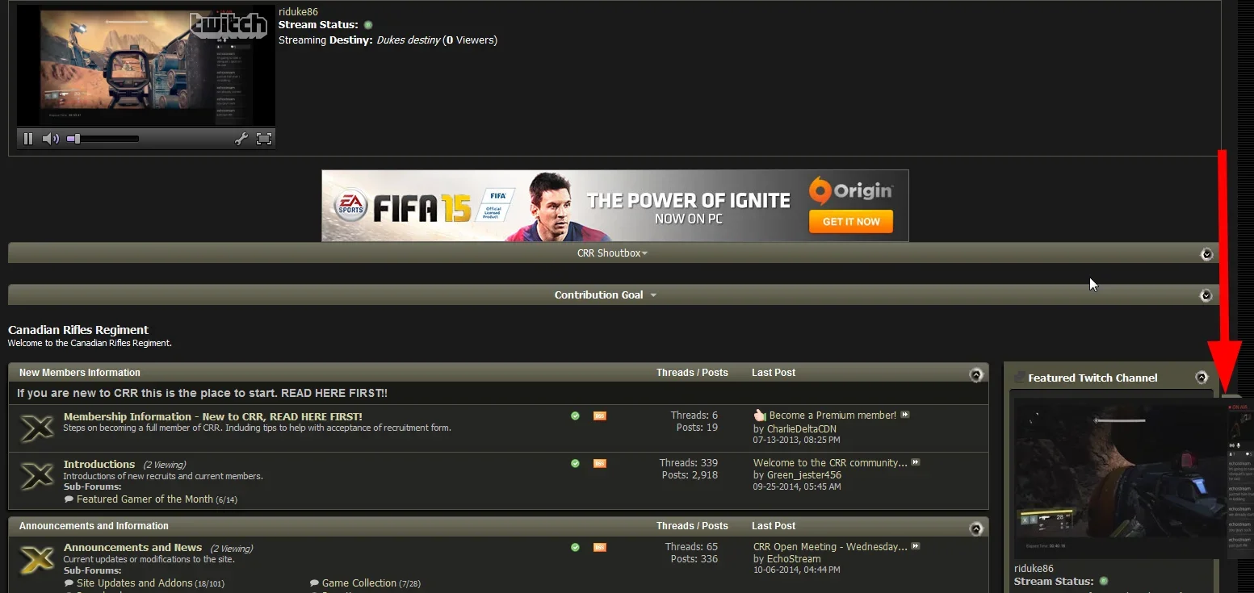Screen dimensions: 1254x593
Task: Open Introductions RSS feed icon
Action: coord(599,463)
